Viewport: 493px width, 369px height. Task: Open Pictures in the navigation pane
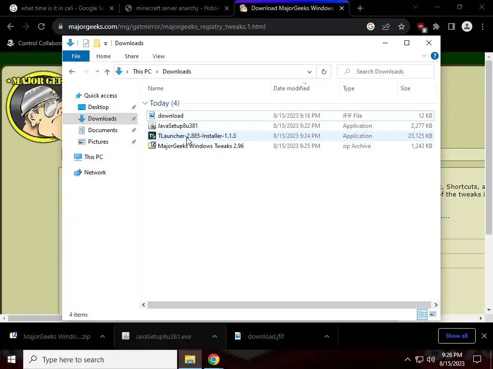(x=98, y=142)
